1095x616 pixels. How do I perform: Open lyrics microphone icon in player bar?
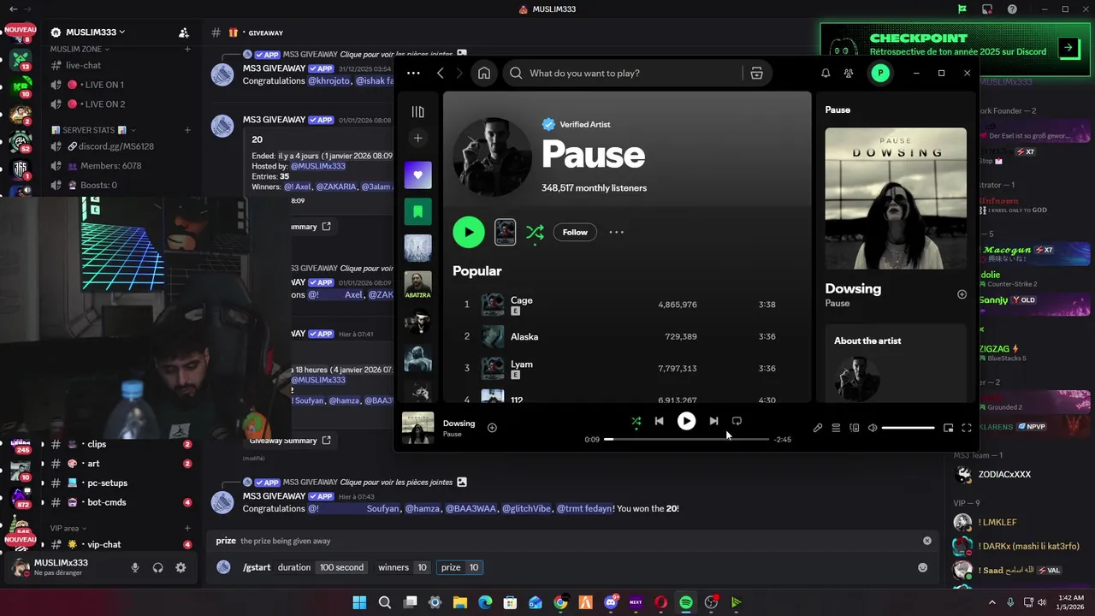(818, 428)
